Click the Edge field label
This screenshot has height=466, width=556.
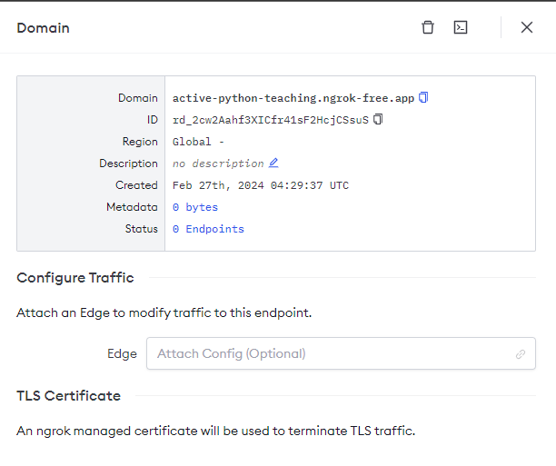pos(122,353)
